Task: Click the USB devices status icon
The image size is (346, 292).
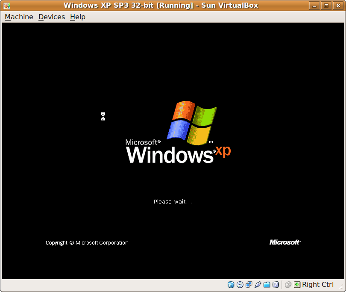Action: coord(258,284)
